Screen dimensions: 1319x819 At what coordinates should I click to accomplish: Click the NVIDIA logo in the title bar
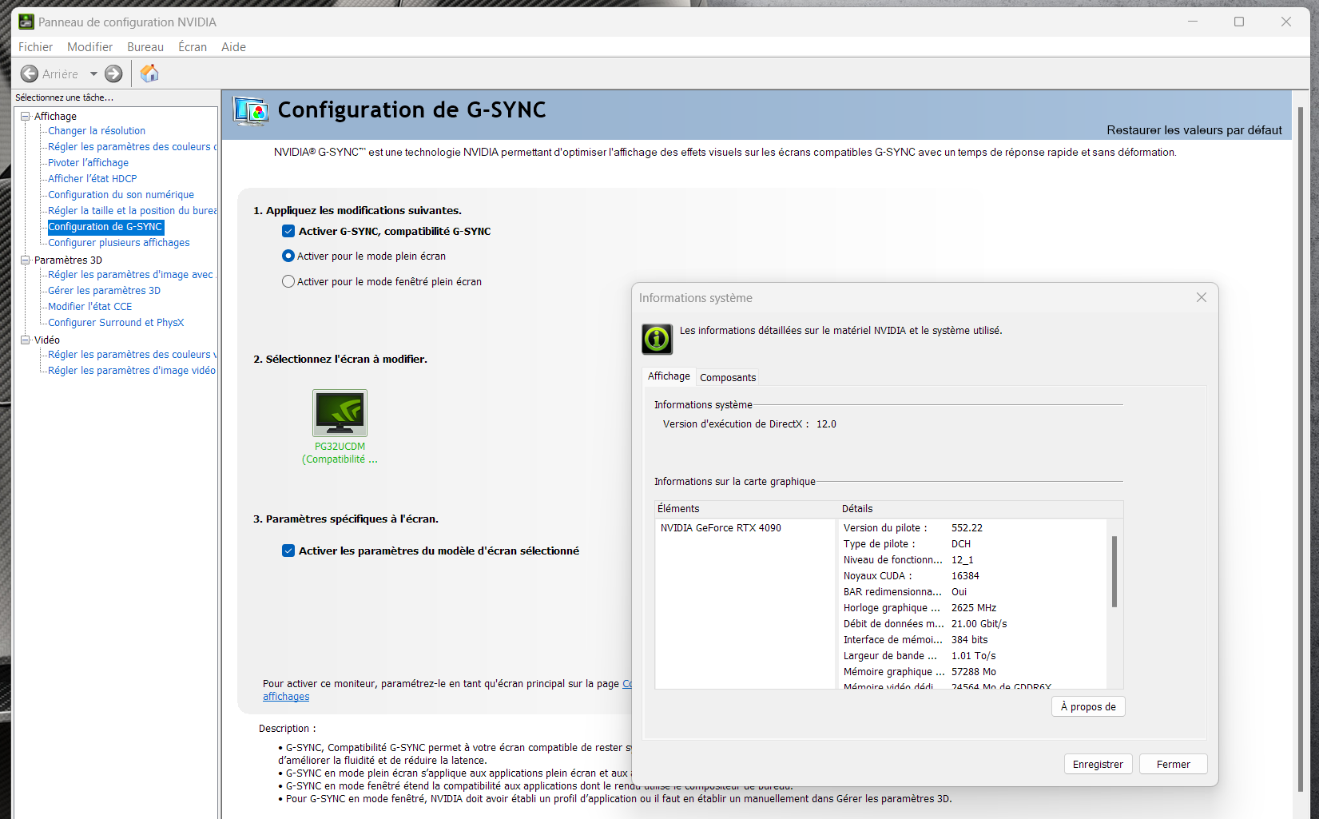[x=26, y=22]
